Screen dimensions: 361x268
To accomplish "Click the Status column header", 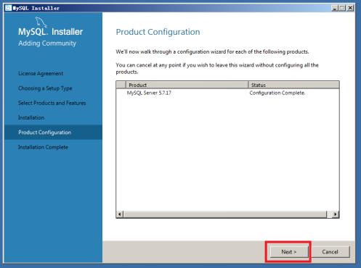I will 293,85.
